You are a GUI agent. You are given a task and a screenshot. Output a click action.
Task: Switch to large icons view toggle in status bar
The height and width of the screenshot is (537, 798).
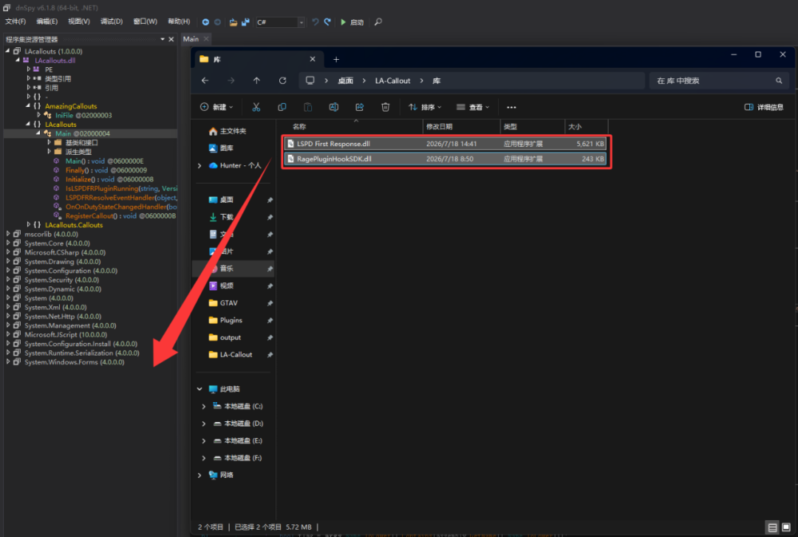click(x=786, y=527)
